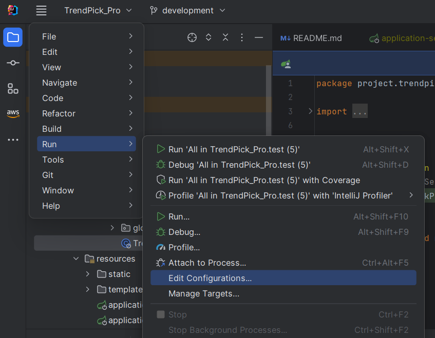
Task: Profile tests with IntelliJ Profiler entry
Action: coord(283,195)
